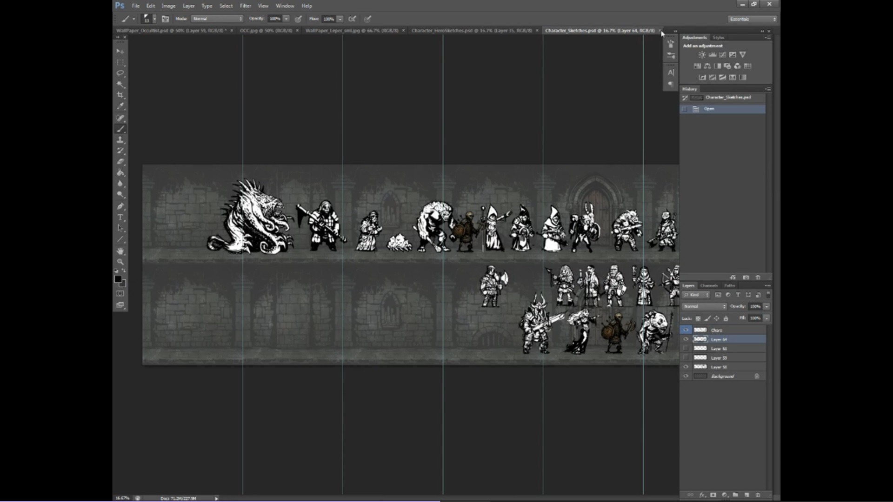Select the Layer 58 row

(x=723, y=367)
